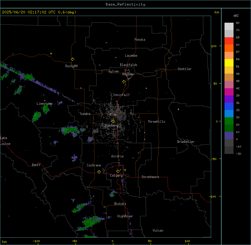Select the brown 45-48 dBZ legend band
The image size is (251, 245).
229,77
